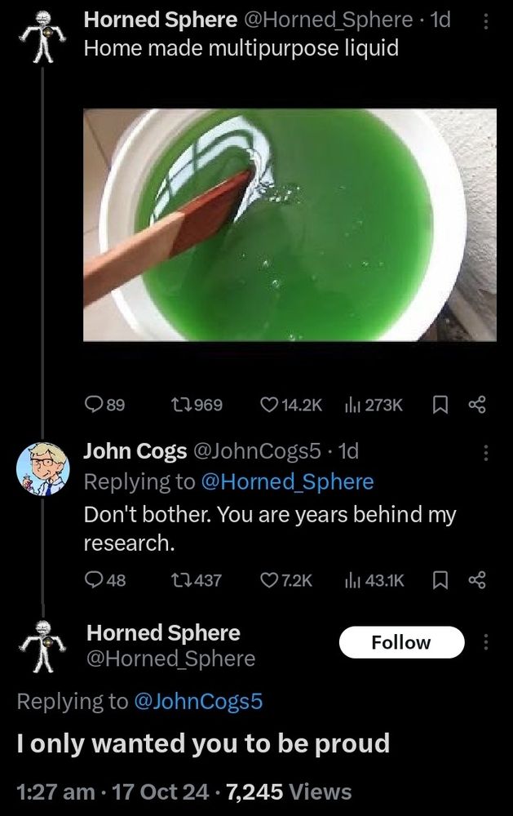The image size is (513, 816).
Task: Share the Horned Sphere original post
Action: coord(477,406)
